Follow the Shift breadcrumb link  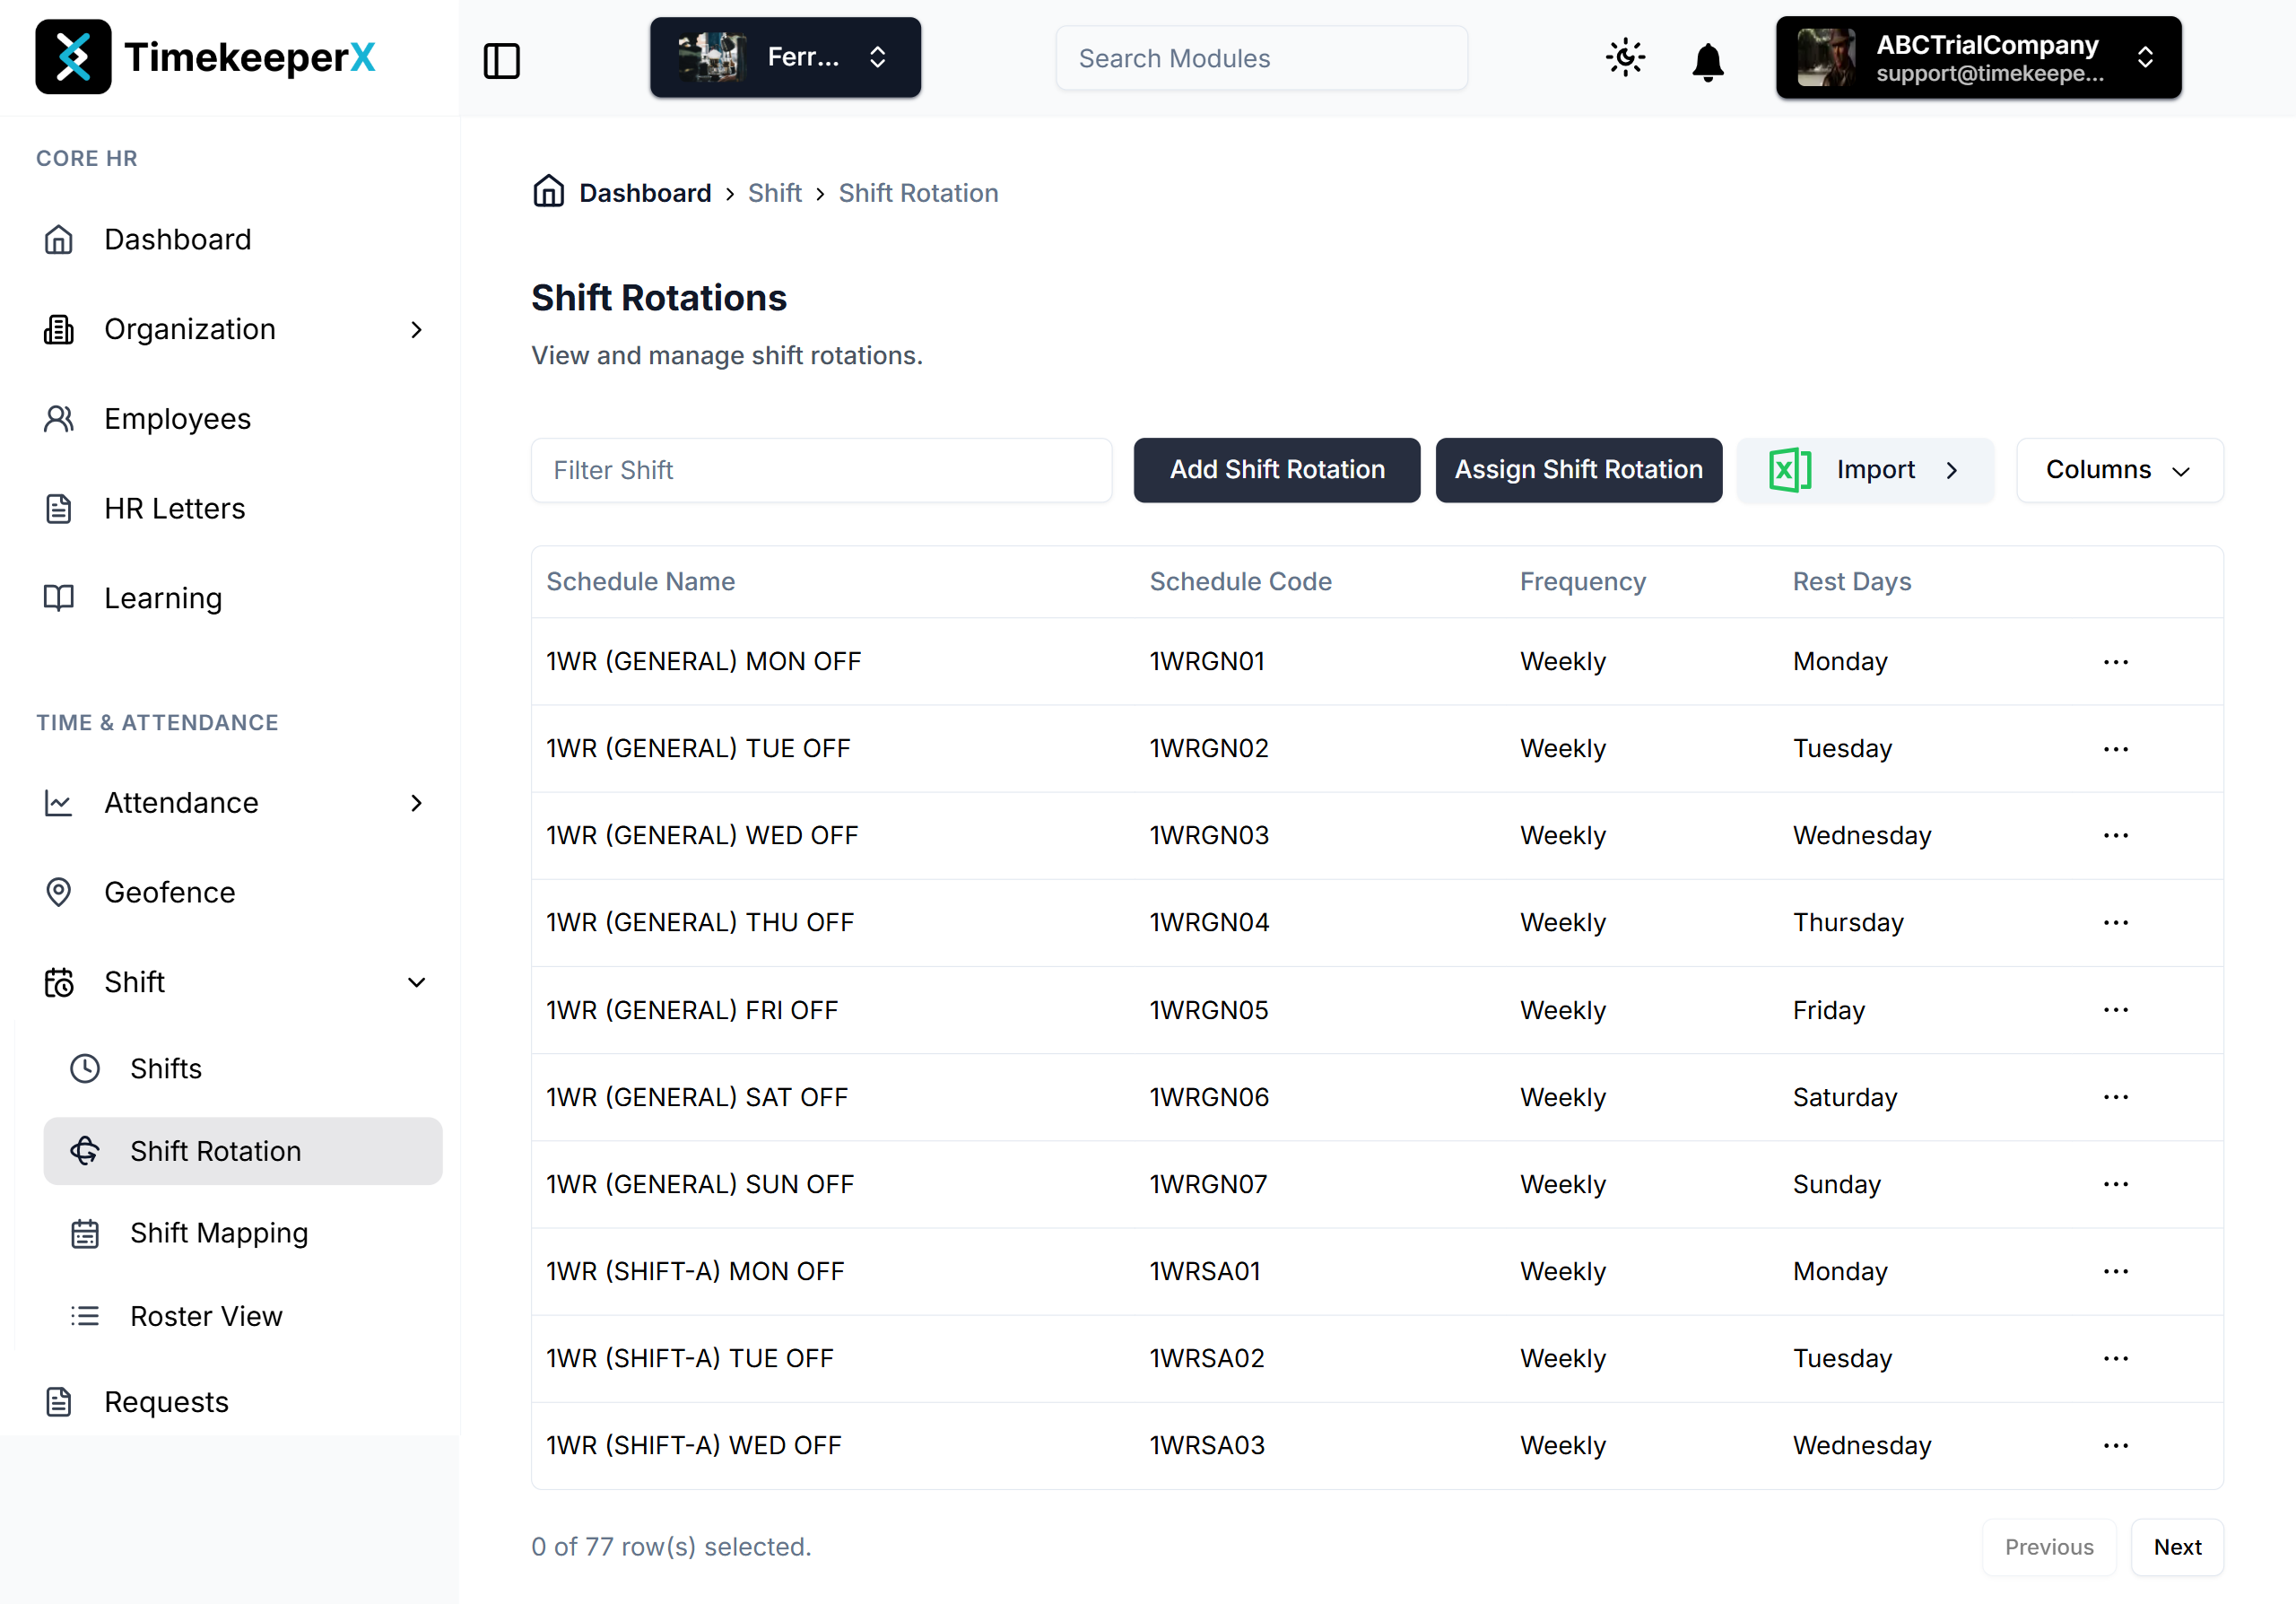point(774,193)
